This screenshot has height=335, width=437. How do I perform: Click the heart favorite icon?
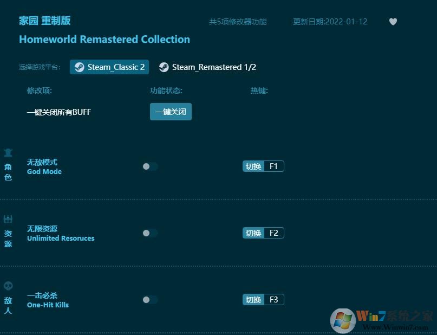393,22
